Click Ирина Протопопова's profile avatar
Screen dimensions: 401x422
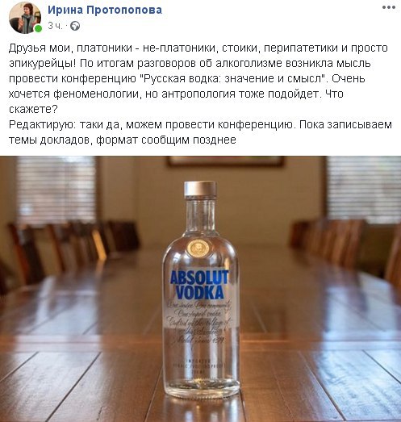[x=25, y=18]
